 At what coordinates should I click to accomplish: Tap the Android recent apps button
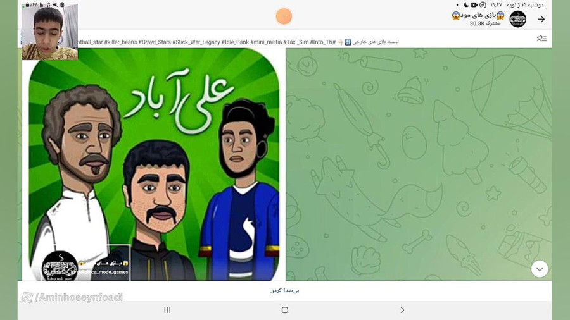click(167, 310)
